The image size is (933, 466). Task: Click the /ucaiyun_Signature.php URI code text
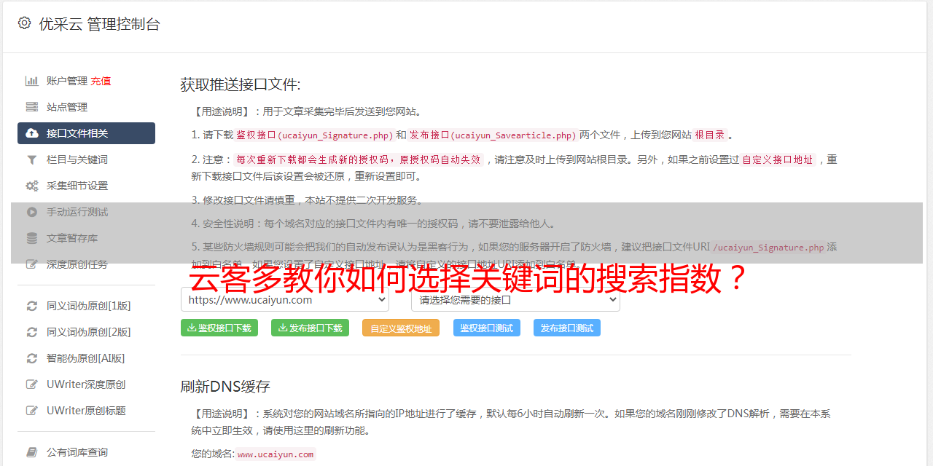768,248
